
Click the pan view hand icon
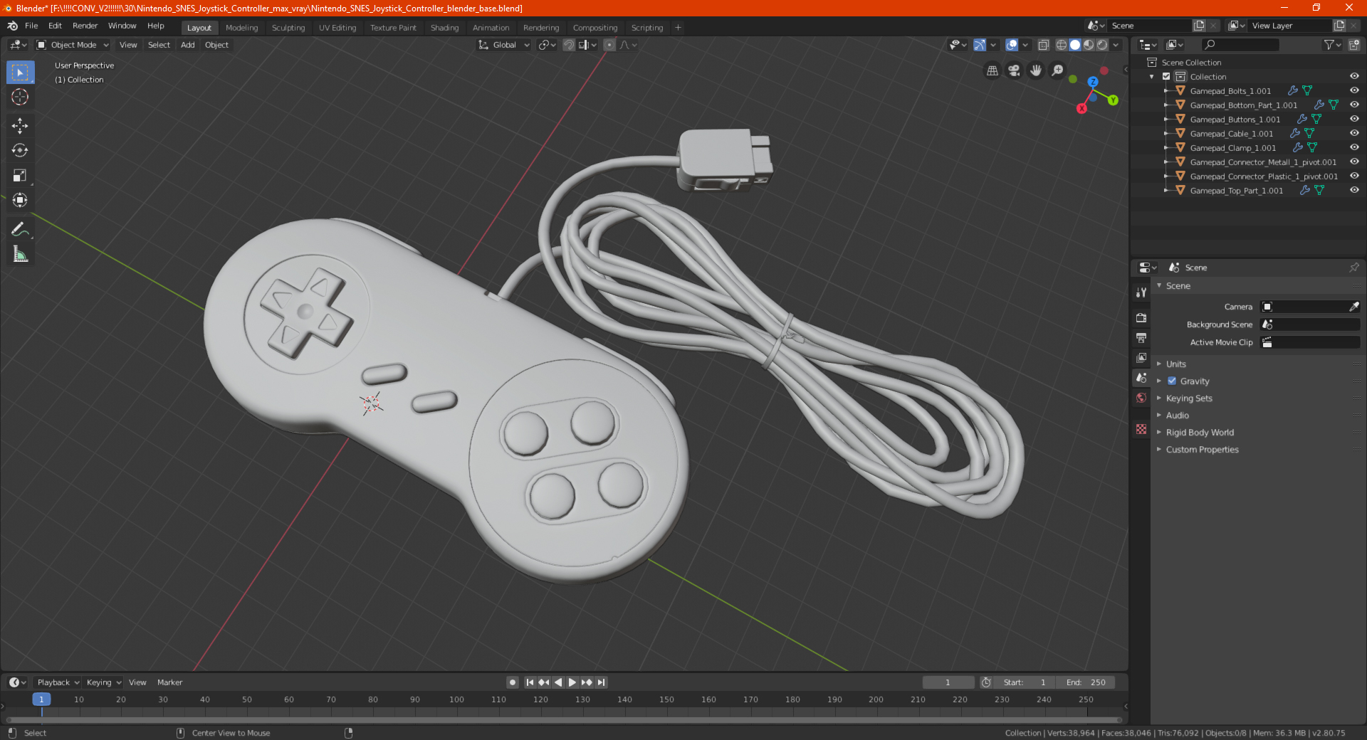[x=1036, y=70]
